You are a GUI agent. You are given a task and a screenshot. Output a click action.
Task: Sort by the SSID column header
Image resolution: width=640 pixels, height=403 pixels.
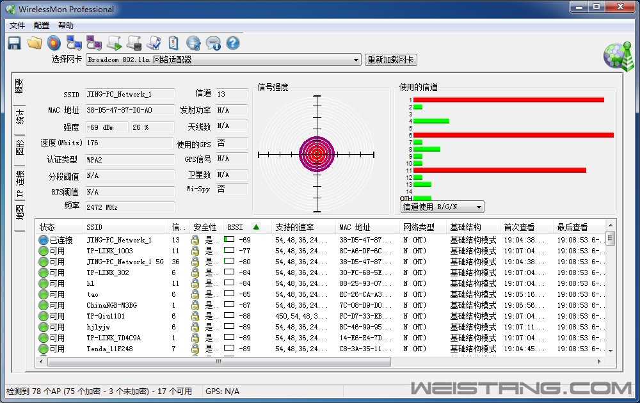[125, 227]
